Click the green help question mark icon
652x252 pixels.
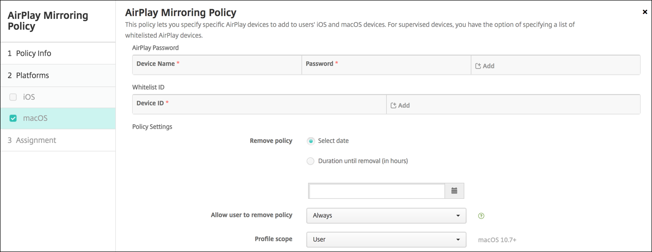pos(481,216)
